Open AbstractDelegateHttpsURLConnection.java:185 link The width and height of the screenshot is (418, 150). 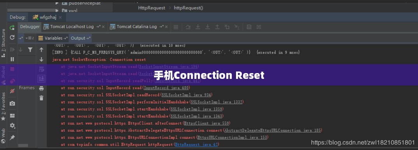273,131
